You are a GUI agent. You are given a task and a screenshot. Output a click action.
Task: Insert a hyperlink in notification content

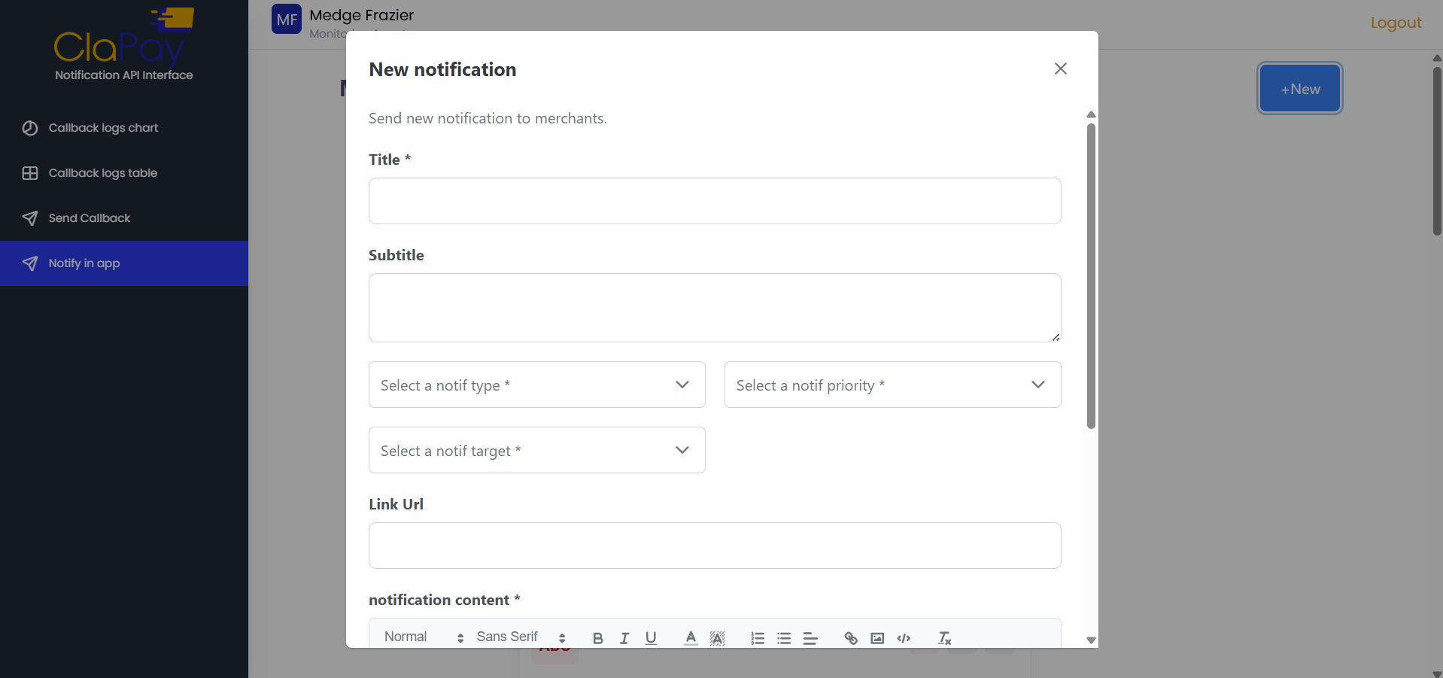click(850, 637)
